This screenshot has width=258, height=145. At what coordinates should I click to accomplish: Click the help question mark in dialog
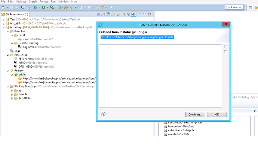[x=103, y=114]
